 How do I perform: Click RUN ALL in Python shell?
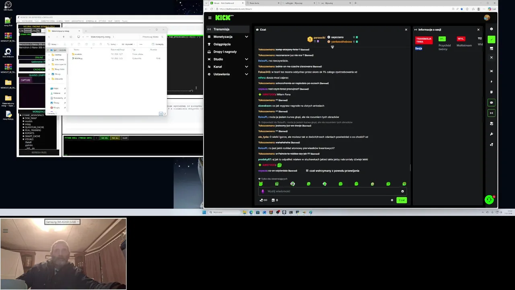(x=115, y=138)
